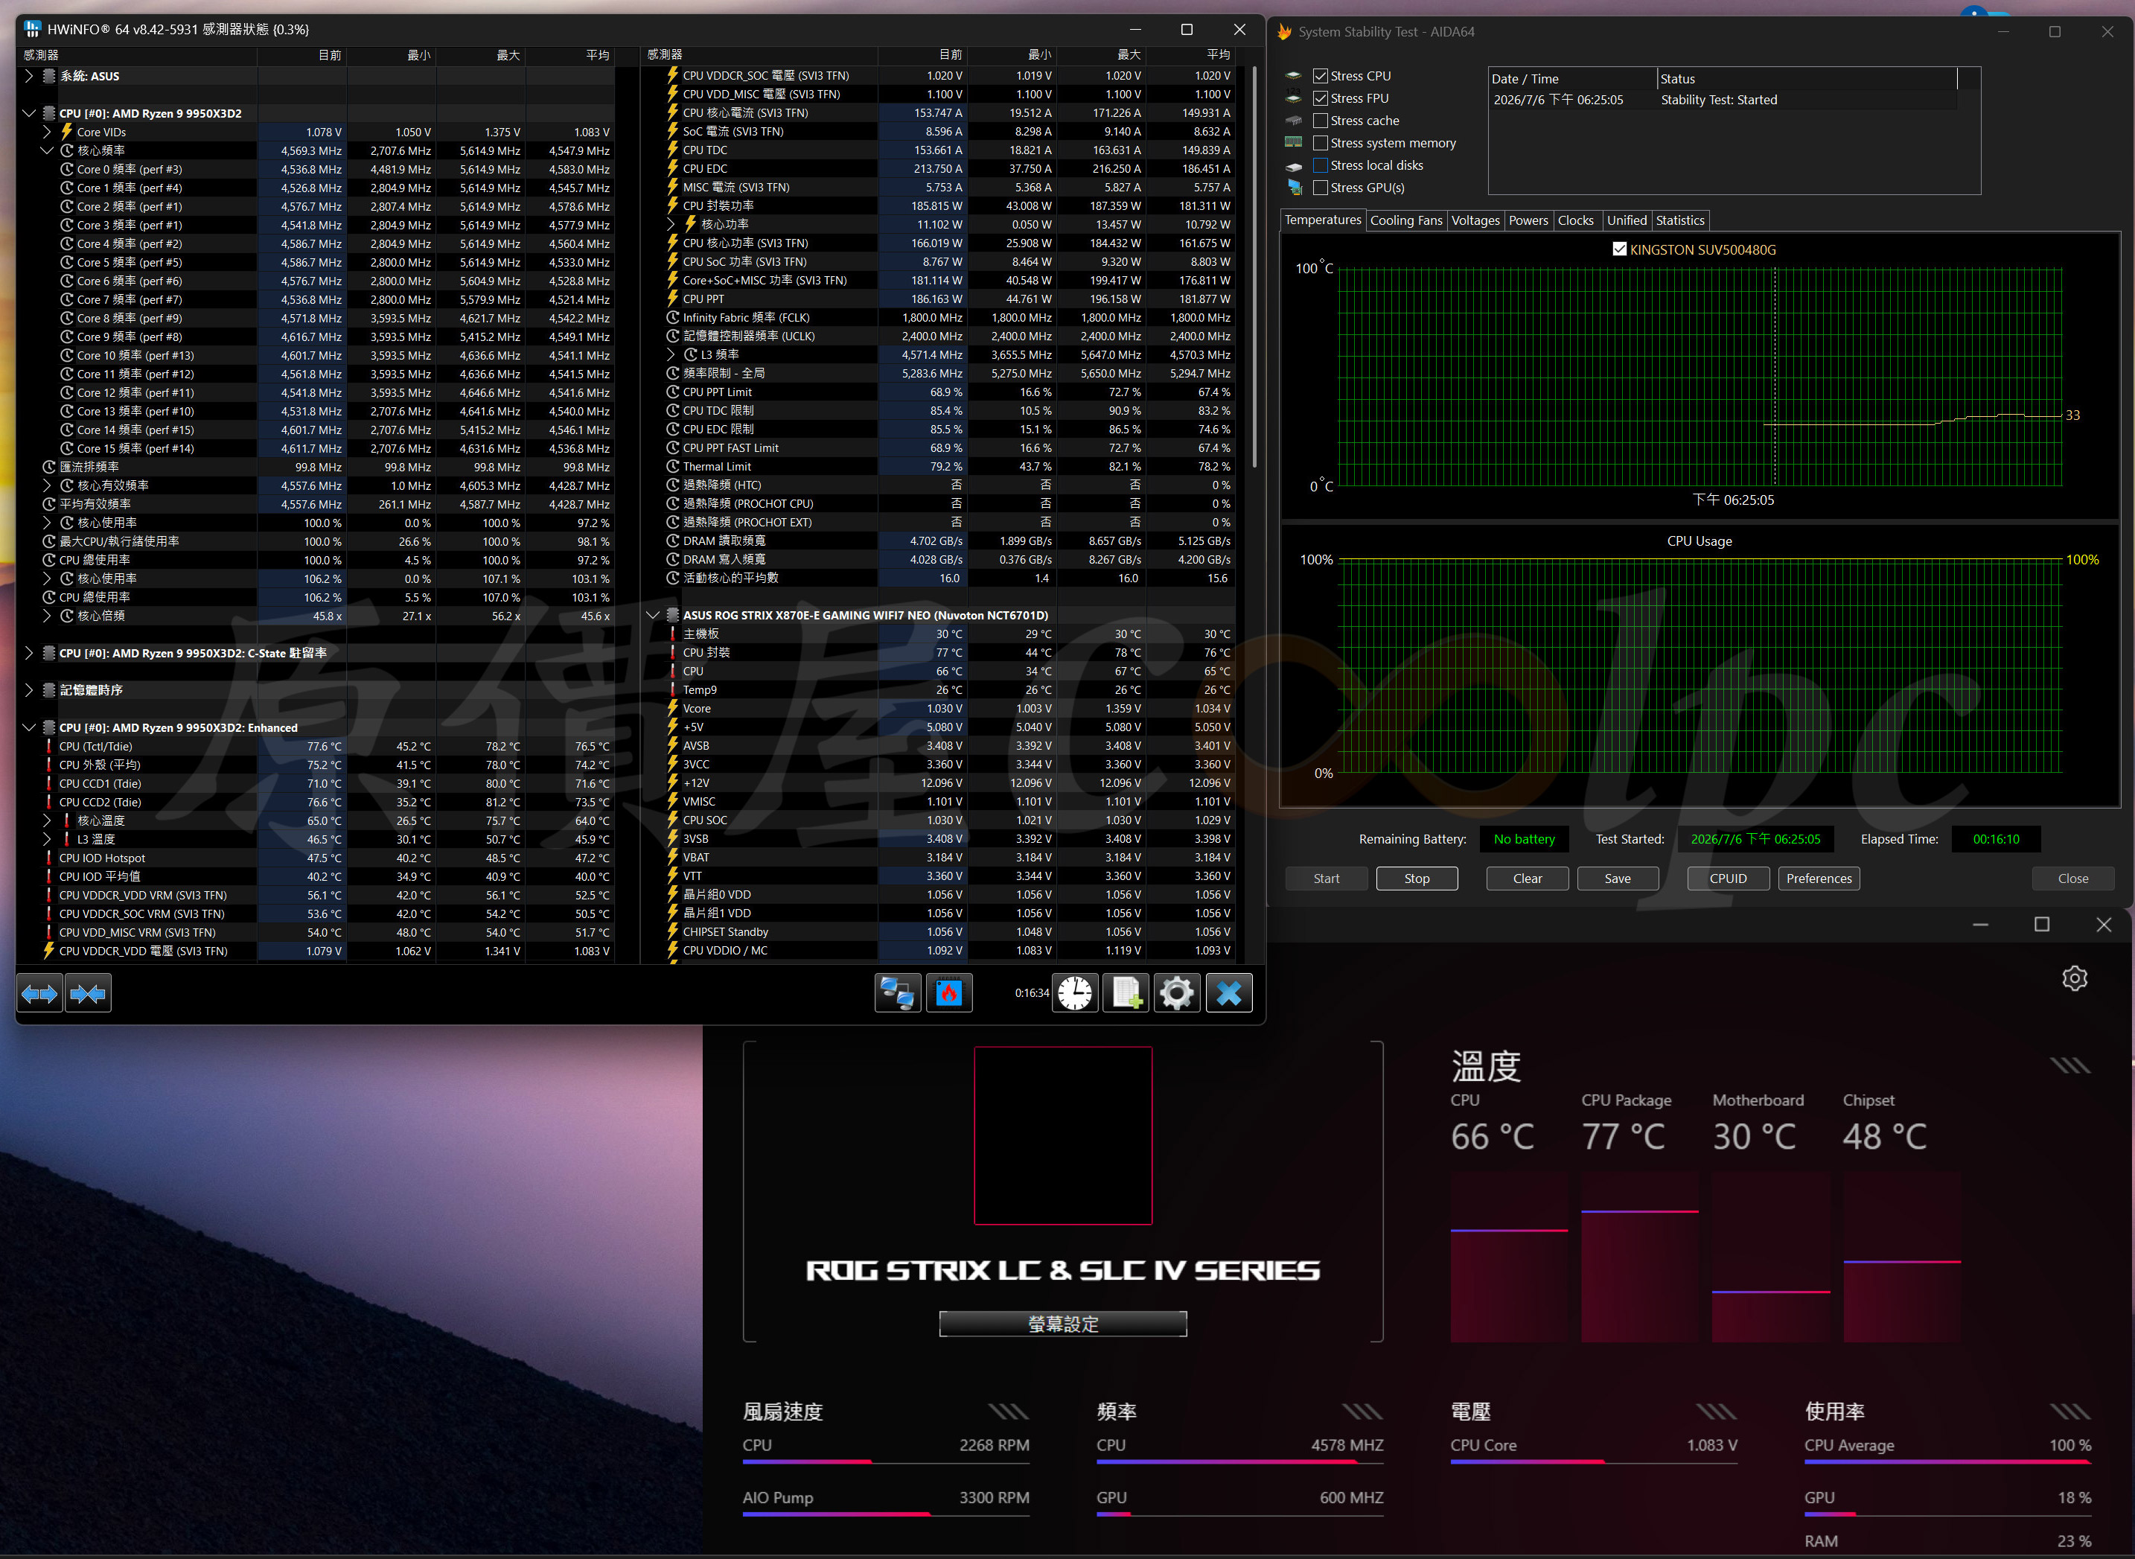Viewport: 2135px width, 1559px height.
Task: Expand the 記憶體時序 section
Action: [28, 690]
